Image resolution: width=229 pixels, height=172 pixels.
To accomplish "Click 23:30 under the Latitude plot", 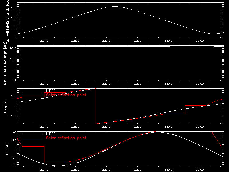I will [137, 170].
